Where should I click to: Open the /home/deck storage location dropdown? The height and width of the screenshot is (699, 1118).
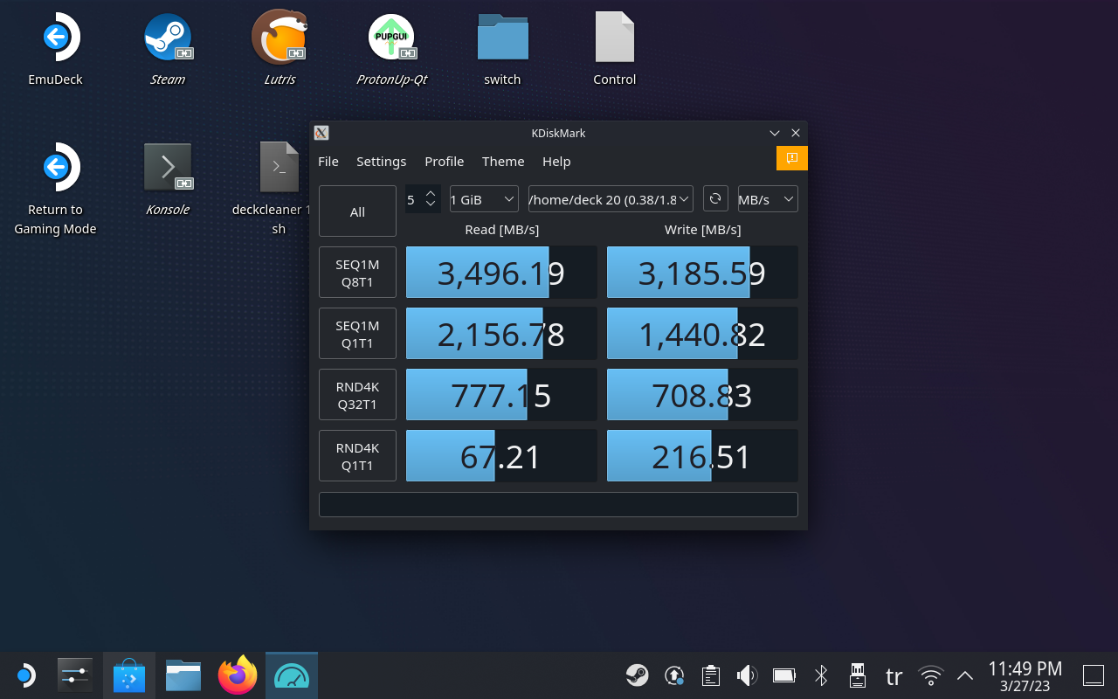(x=610, y=199)
